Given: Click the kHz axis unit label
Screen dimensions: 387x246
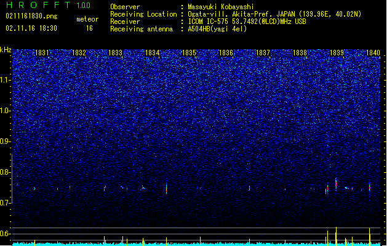Looking at the screenshot, I should click(x=6, y=50).
